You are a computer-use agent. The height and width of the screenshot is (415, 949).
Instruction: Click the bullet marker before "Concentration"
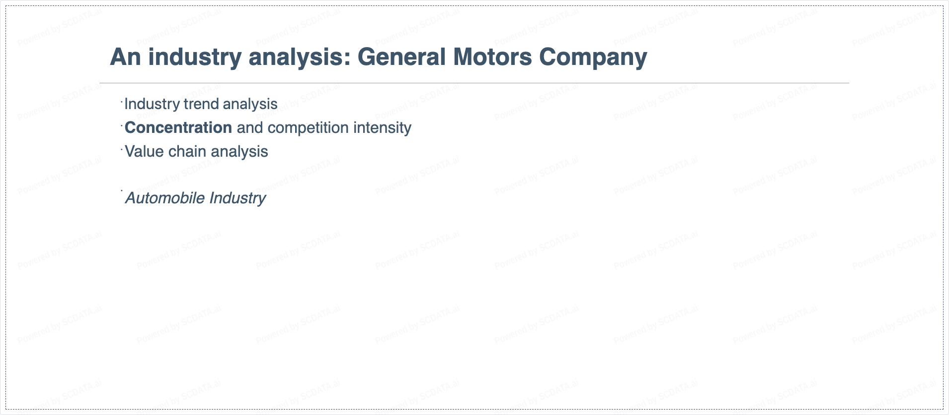pyautogui.click(x=122, y=125)
